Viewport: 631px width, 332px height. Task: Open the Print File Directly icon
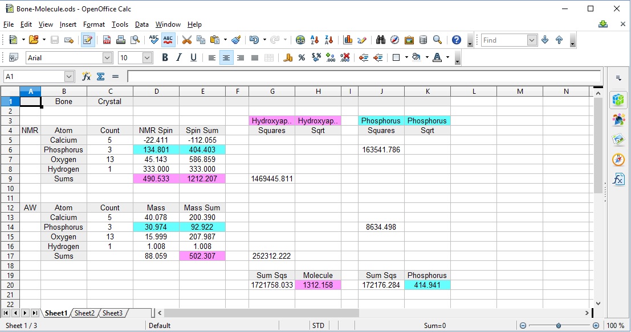click(x=120, y=40)
